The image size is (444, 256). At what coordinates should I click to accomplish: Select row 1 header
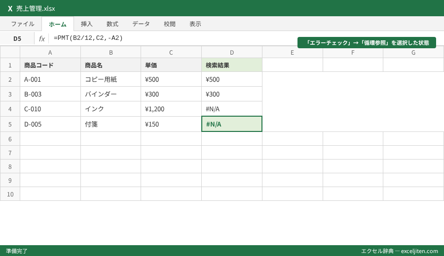point(10,65)
